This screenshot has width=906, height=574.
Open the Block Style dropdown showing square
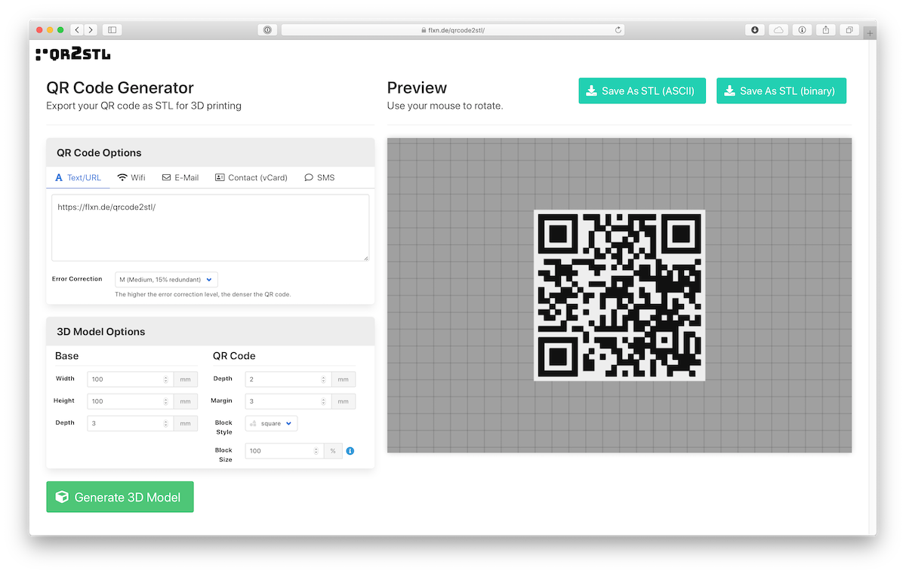(270, 423)
